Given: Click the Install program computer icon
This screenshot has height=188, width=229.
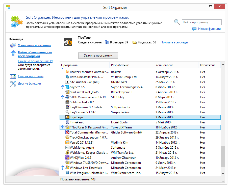Looking at the screenshot, I should (13, 45).
